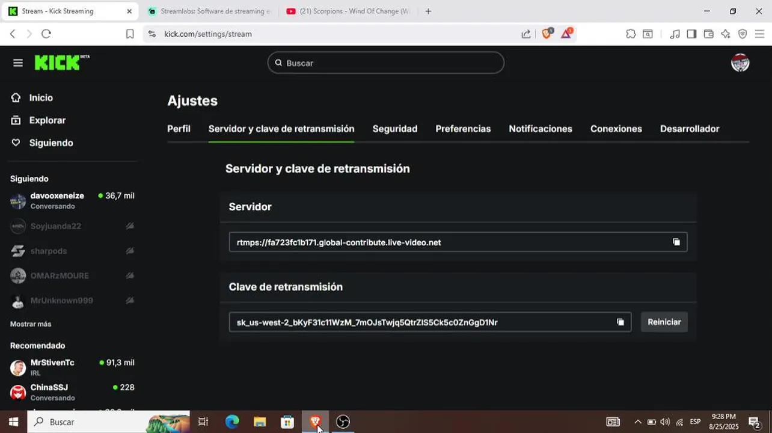772x433 pixels.
Task: Open Brave Shields lion icon
Action: pyautogui.click(x=547, y=34)
